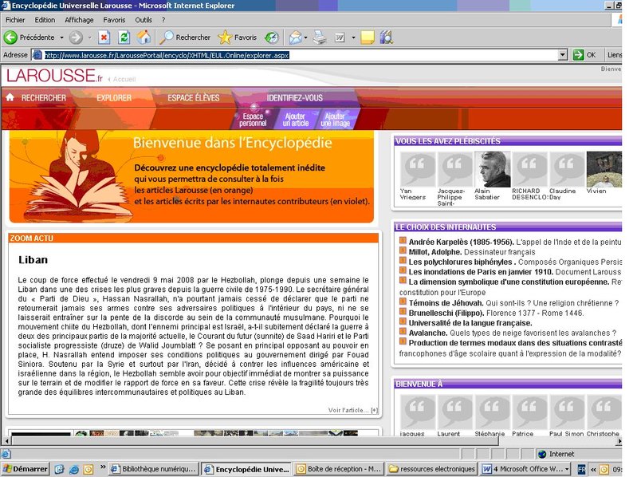Open the Précédente history dropdown arrow
This screenshot has height=477, width=637.
[61, 37]
